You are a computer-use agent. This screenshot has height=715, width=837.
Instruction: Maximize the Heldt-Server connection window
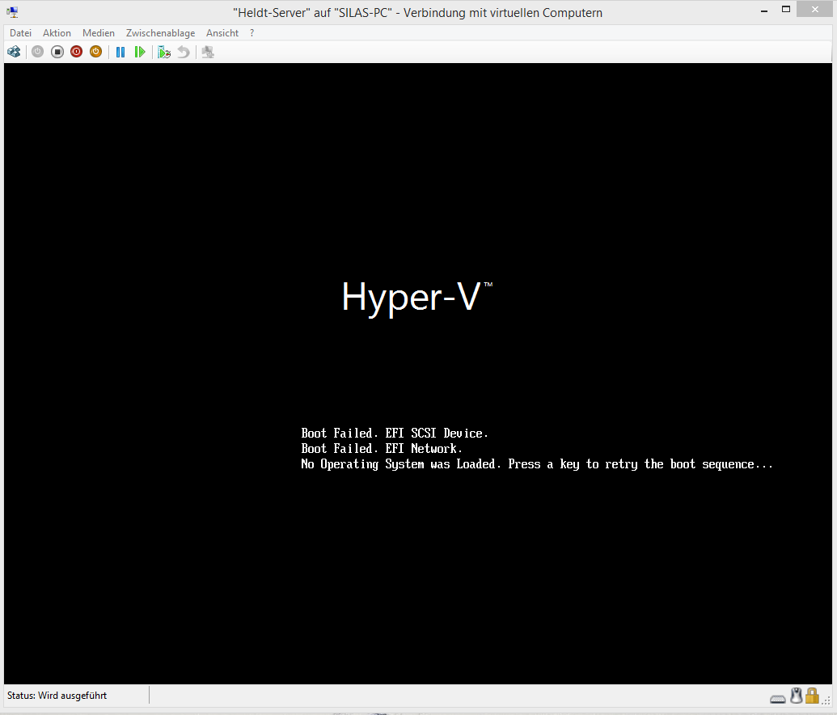point(786,9)
